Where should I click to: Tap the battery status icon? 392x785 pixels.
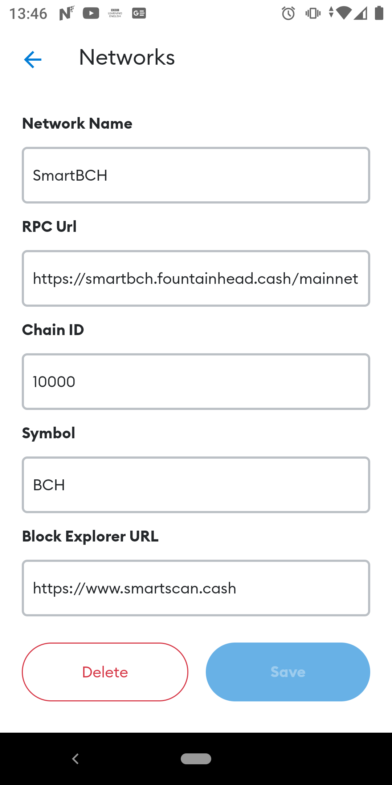point(379,13)
